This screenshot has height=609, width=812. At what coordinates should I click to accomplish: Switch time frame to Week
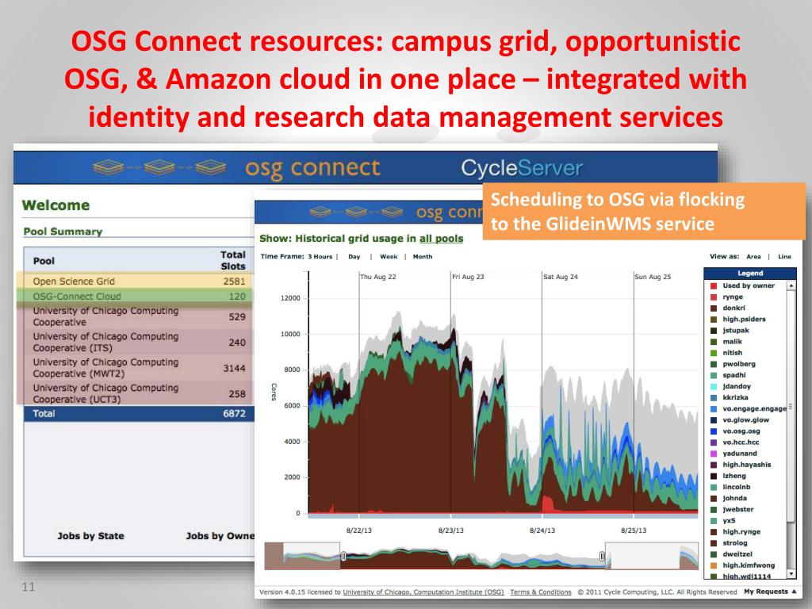pyautogui.click(x=389, y=257)
